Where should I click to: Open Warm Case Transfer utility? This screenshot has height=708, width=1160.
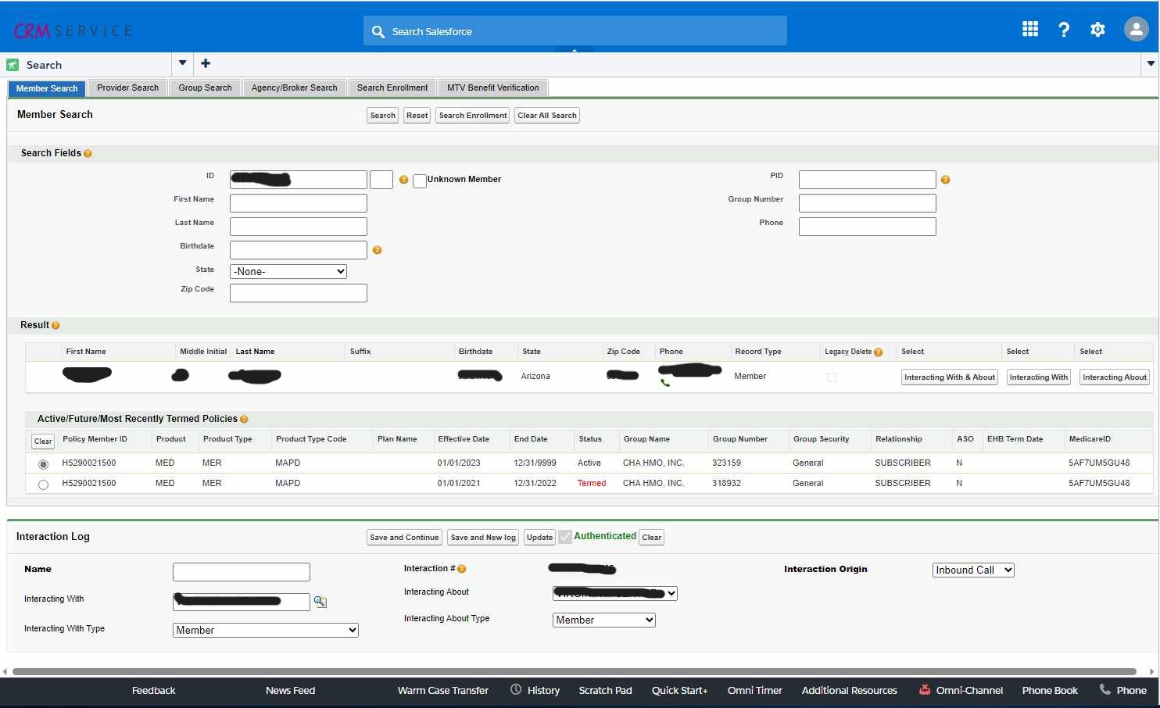(x=443, y=690)
